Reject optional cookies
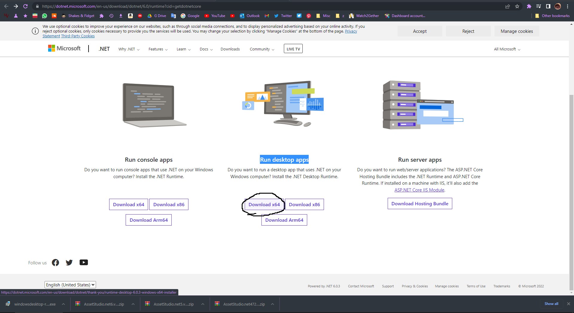 click(468, 31)
